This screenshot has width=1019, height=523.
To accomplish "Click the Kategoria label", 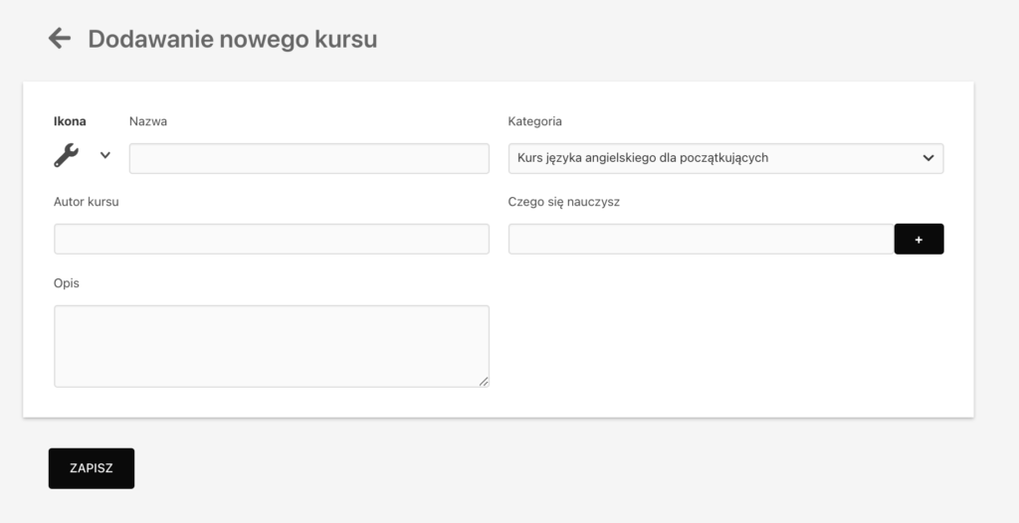I will point(534,121).
